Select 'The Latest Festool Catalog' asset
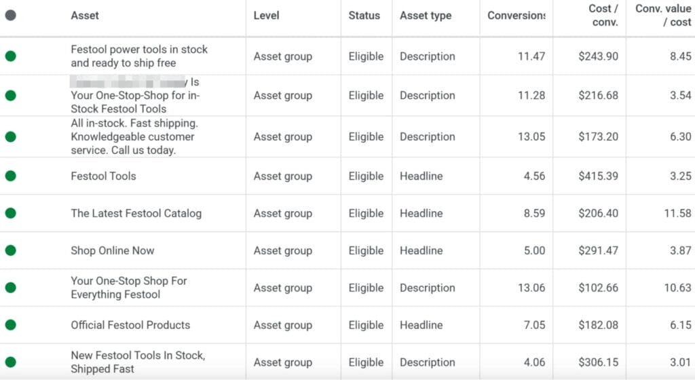 point(136,213)
